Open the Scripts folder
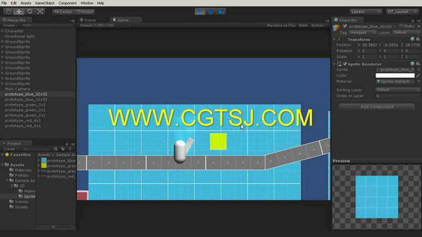 pos(18,207)
